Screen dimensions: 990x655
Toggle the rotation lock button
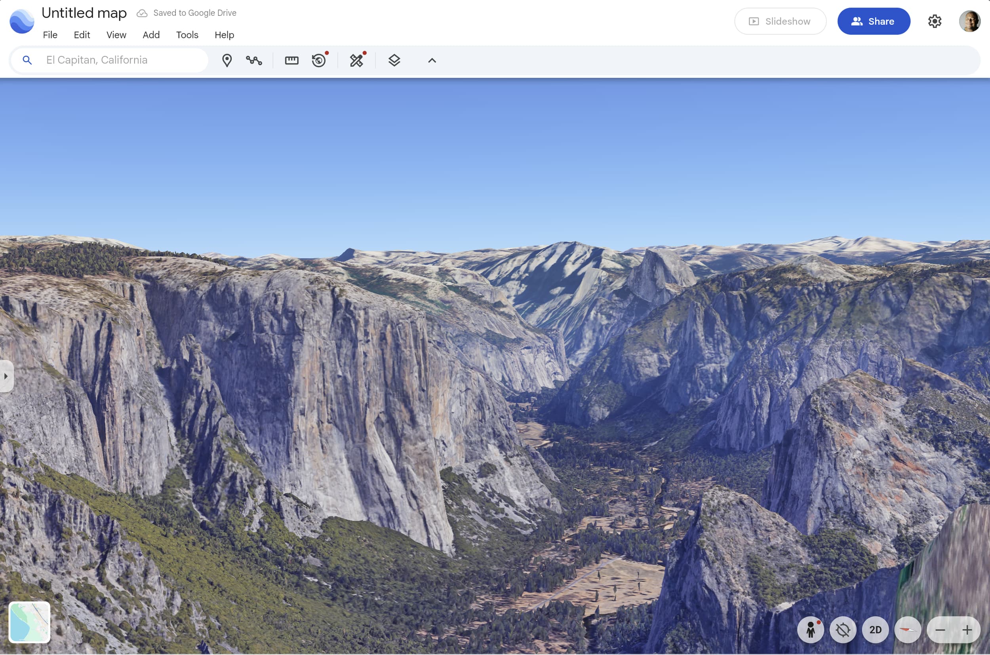tap(843, 630)
